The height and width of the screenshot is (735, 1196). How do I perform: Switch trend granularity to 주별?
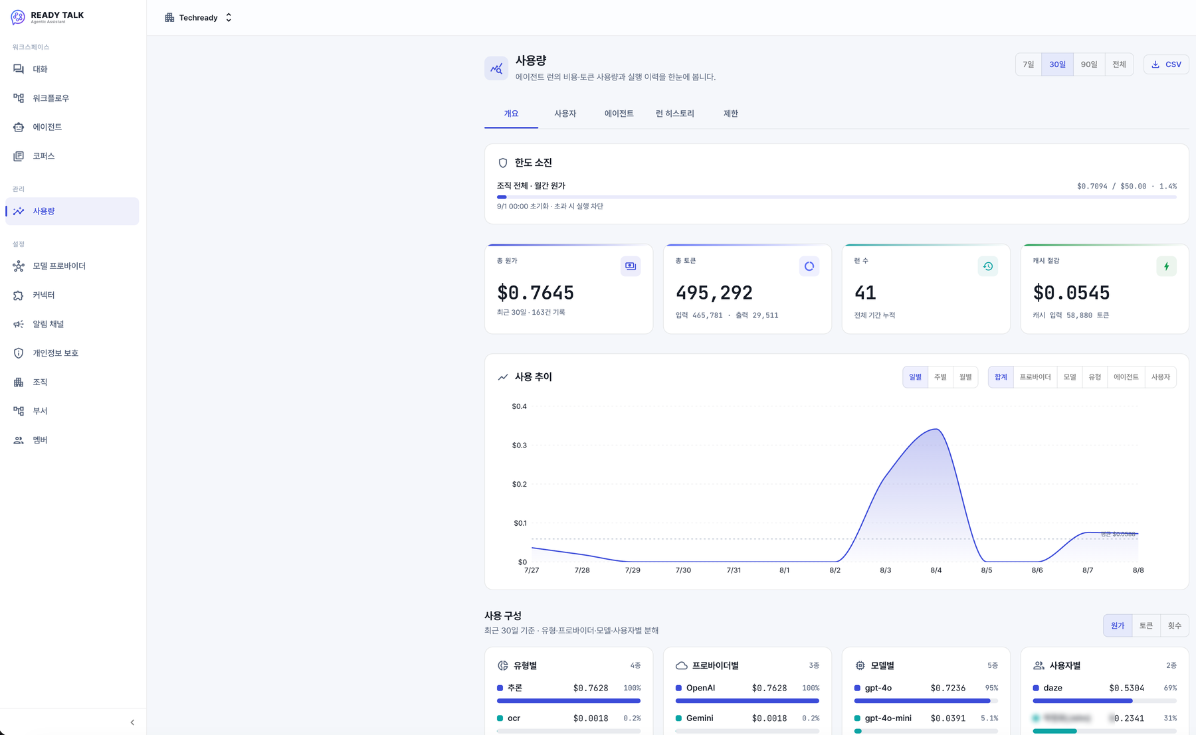click(x=941, y=377)
